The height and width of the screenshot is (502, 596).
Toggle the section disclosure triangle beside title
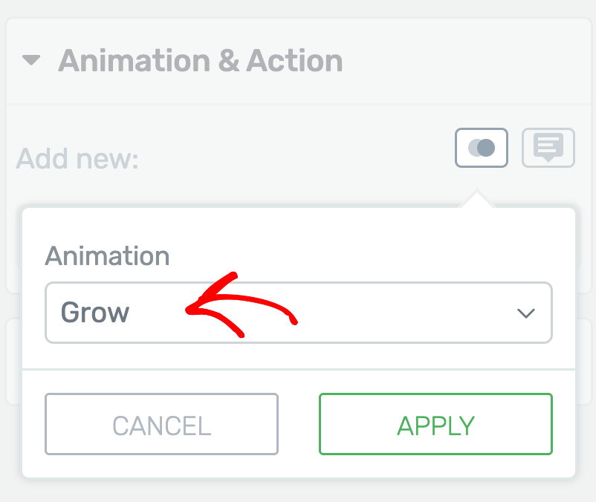pyautogui.click(x=31, y=60)
